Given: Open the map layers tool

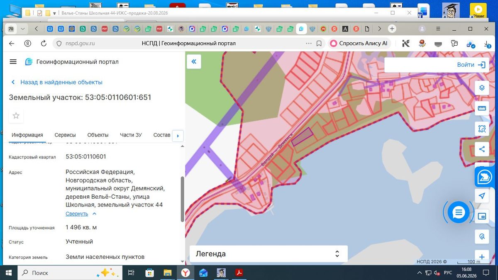Looking at the screenshot, I should [482, 88].
